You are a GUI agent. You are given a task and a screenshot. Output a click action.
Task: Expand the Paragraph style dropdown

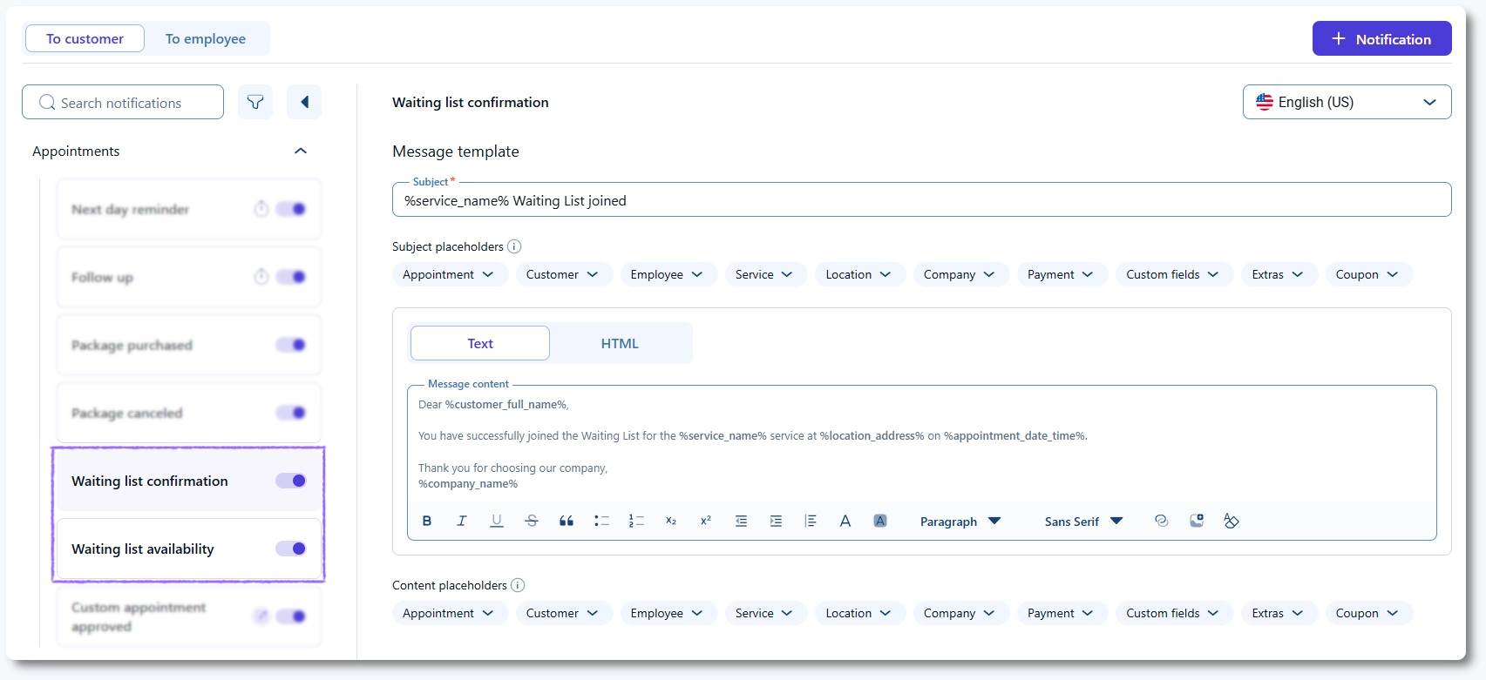960,522
